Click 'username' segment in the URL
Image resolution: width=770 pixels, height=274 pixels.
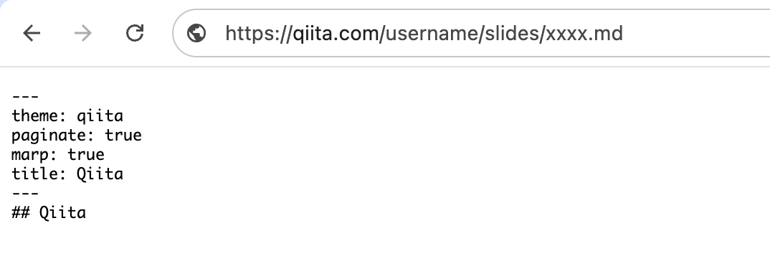(x=432, y=34)
